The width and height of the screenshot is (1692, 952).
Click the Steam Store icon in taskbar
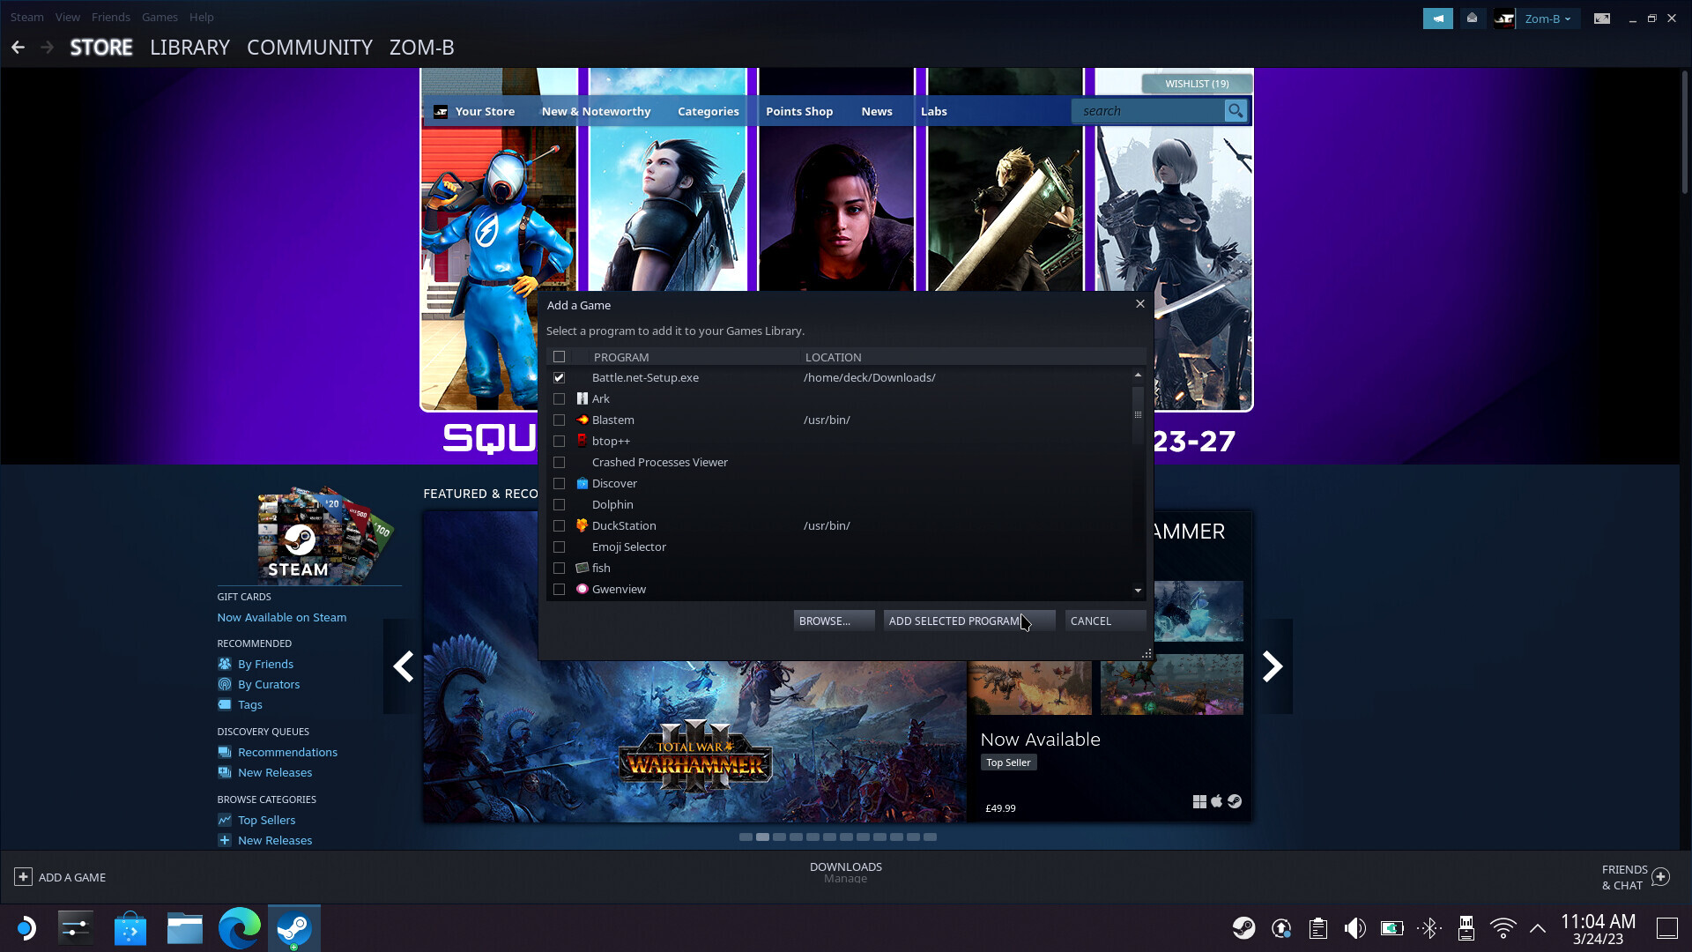coord(295,926)
